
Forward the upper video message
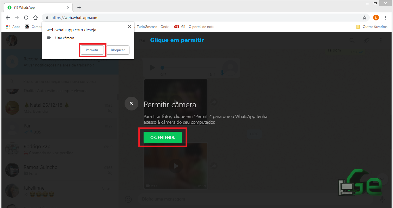pos(214,102)
